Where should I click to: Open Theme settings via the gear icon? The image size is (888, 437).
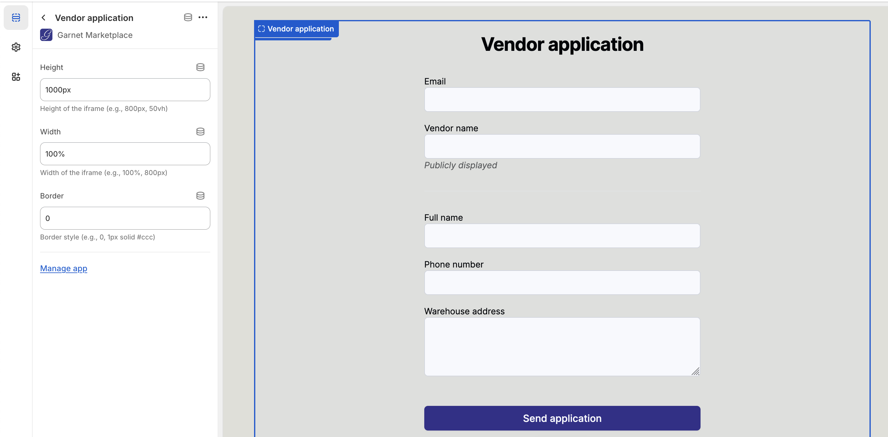pos(16,47)
